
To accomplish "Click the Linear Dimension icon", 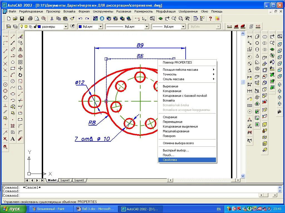I will 250,37.
